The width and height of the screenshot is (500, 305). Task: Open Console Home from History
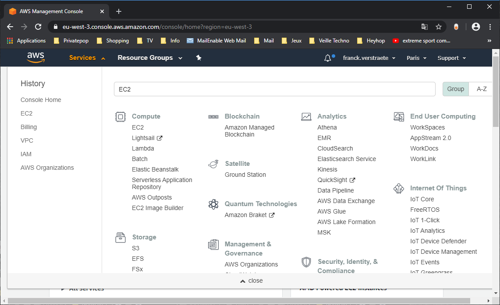click(41, 100)
